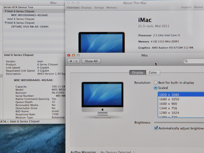
Task: Switch to the Color tab
Action: [153, 72]
